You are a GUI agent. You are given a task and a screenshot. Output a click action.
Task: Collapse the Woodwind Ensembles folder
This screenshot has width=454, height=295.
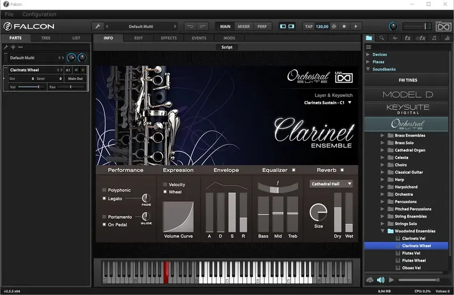point(382,231)
